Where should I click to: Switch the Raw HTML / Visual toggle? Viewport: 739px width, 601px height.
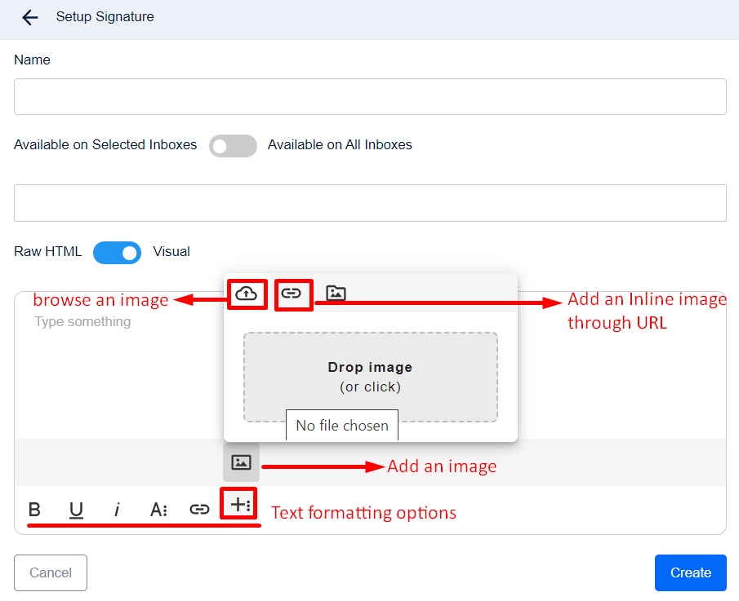pyautogui.click(x=118, y=253)
